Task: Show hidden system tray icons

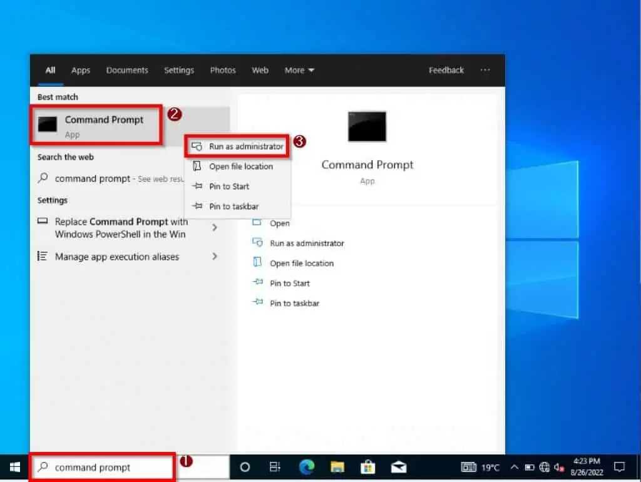Action: point(515,467)
